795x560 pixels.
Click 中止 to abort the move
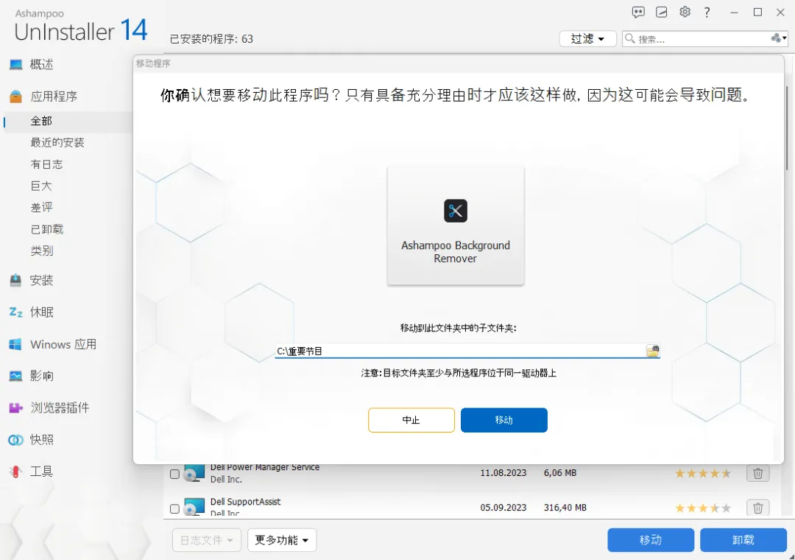[411, 420]
